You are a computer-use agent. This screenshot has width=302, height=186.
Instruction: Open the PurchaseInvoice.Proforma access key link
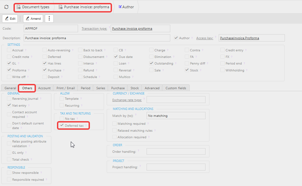[239, 38]
